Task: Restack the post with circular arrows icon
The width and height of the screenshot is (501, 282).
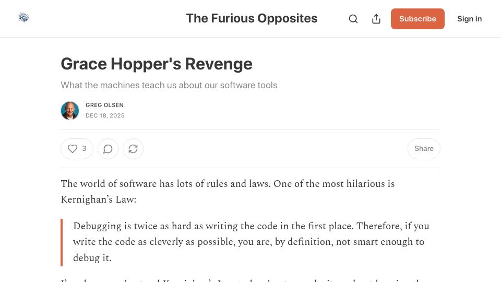Action: click(x=133, y=149)
